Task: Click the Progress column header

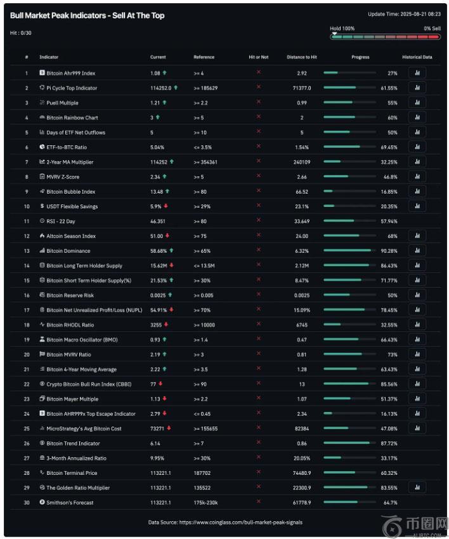Action: (360, 57)
